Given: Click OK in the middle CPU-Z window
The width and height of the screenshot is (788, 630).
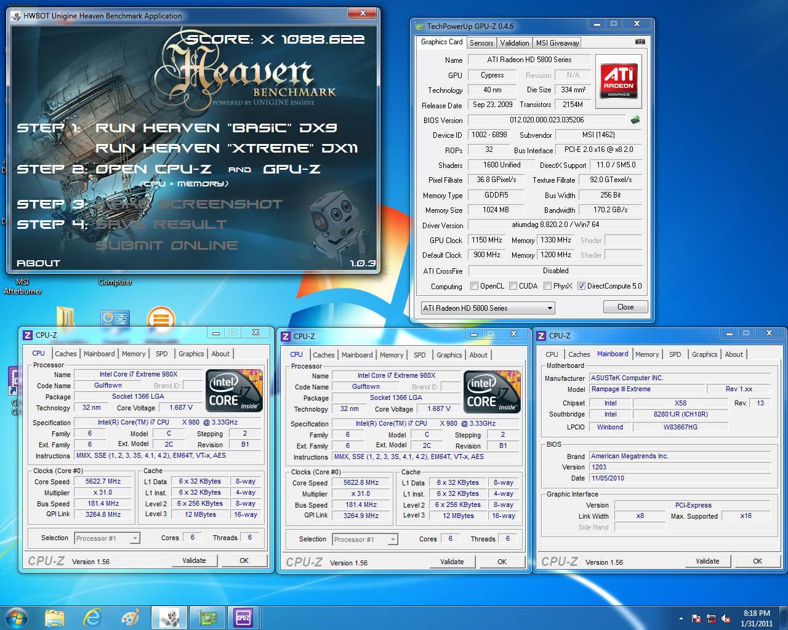Looking at the screenshot, I should (x=502, y=562).
